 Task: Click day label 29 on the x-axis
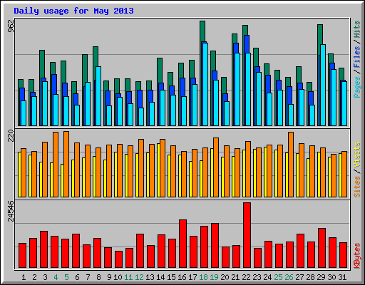pyautogui.click(x=321, y=277)
